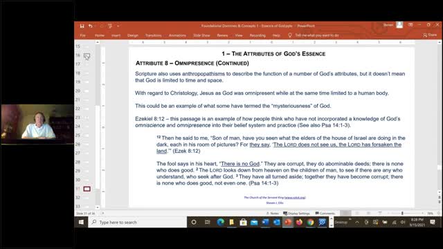Open the Slide Show tab
This screenshot has height=249, width=443.
pyautogui.click(x=201, y=35)
